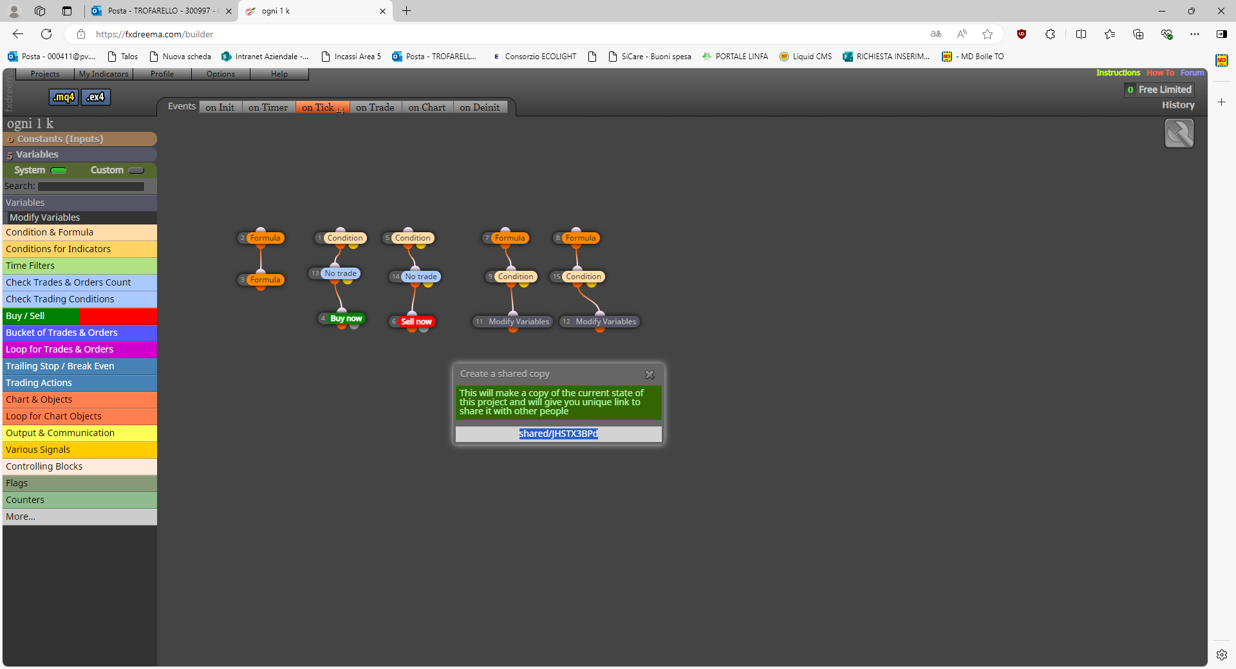The height and width of the screenshot is (669, 1236).
Task: Switch to the on Deinit event tab
Action: pyautogui.click(x=480, y=107)
